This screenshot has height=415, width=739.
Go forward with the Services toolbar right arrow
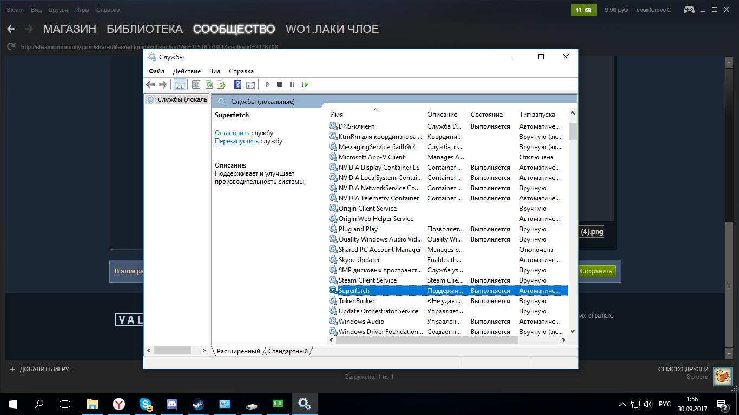click(x=162, y=84)
